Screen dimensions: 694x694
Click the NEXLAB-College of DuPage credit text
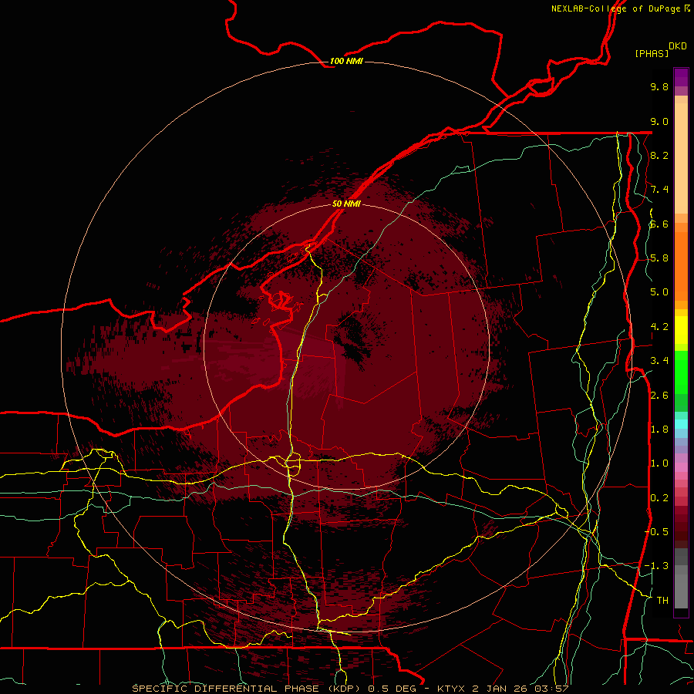[615, 8]
